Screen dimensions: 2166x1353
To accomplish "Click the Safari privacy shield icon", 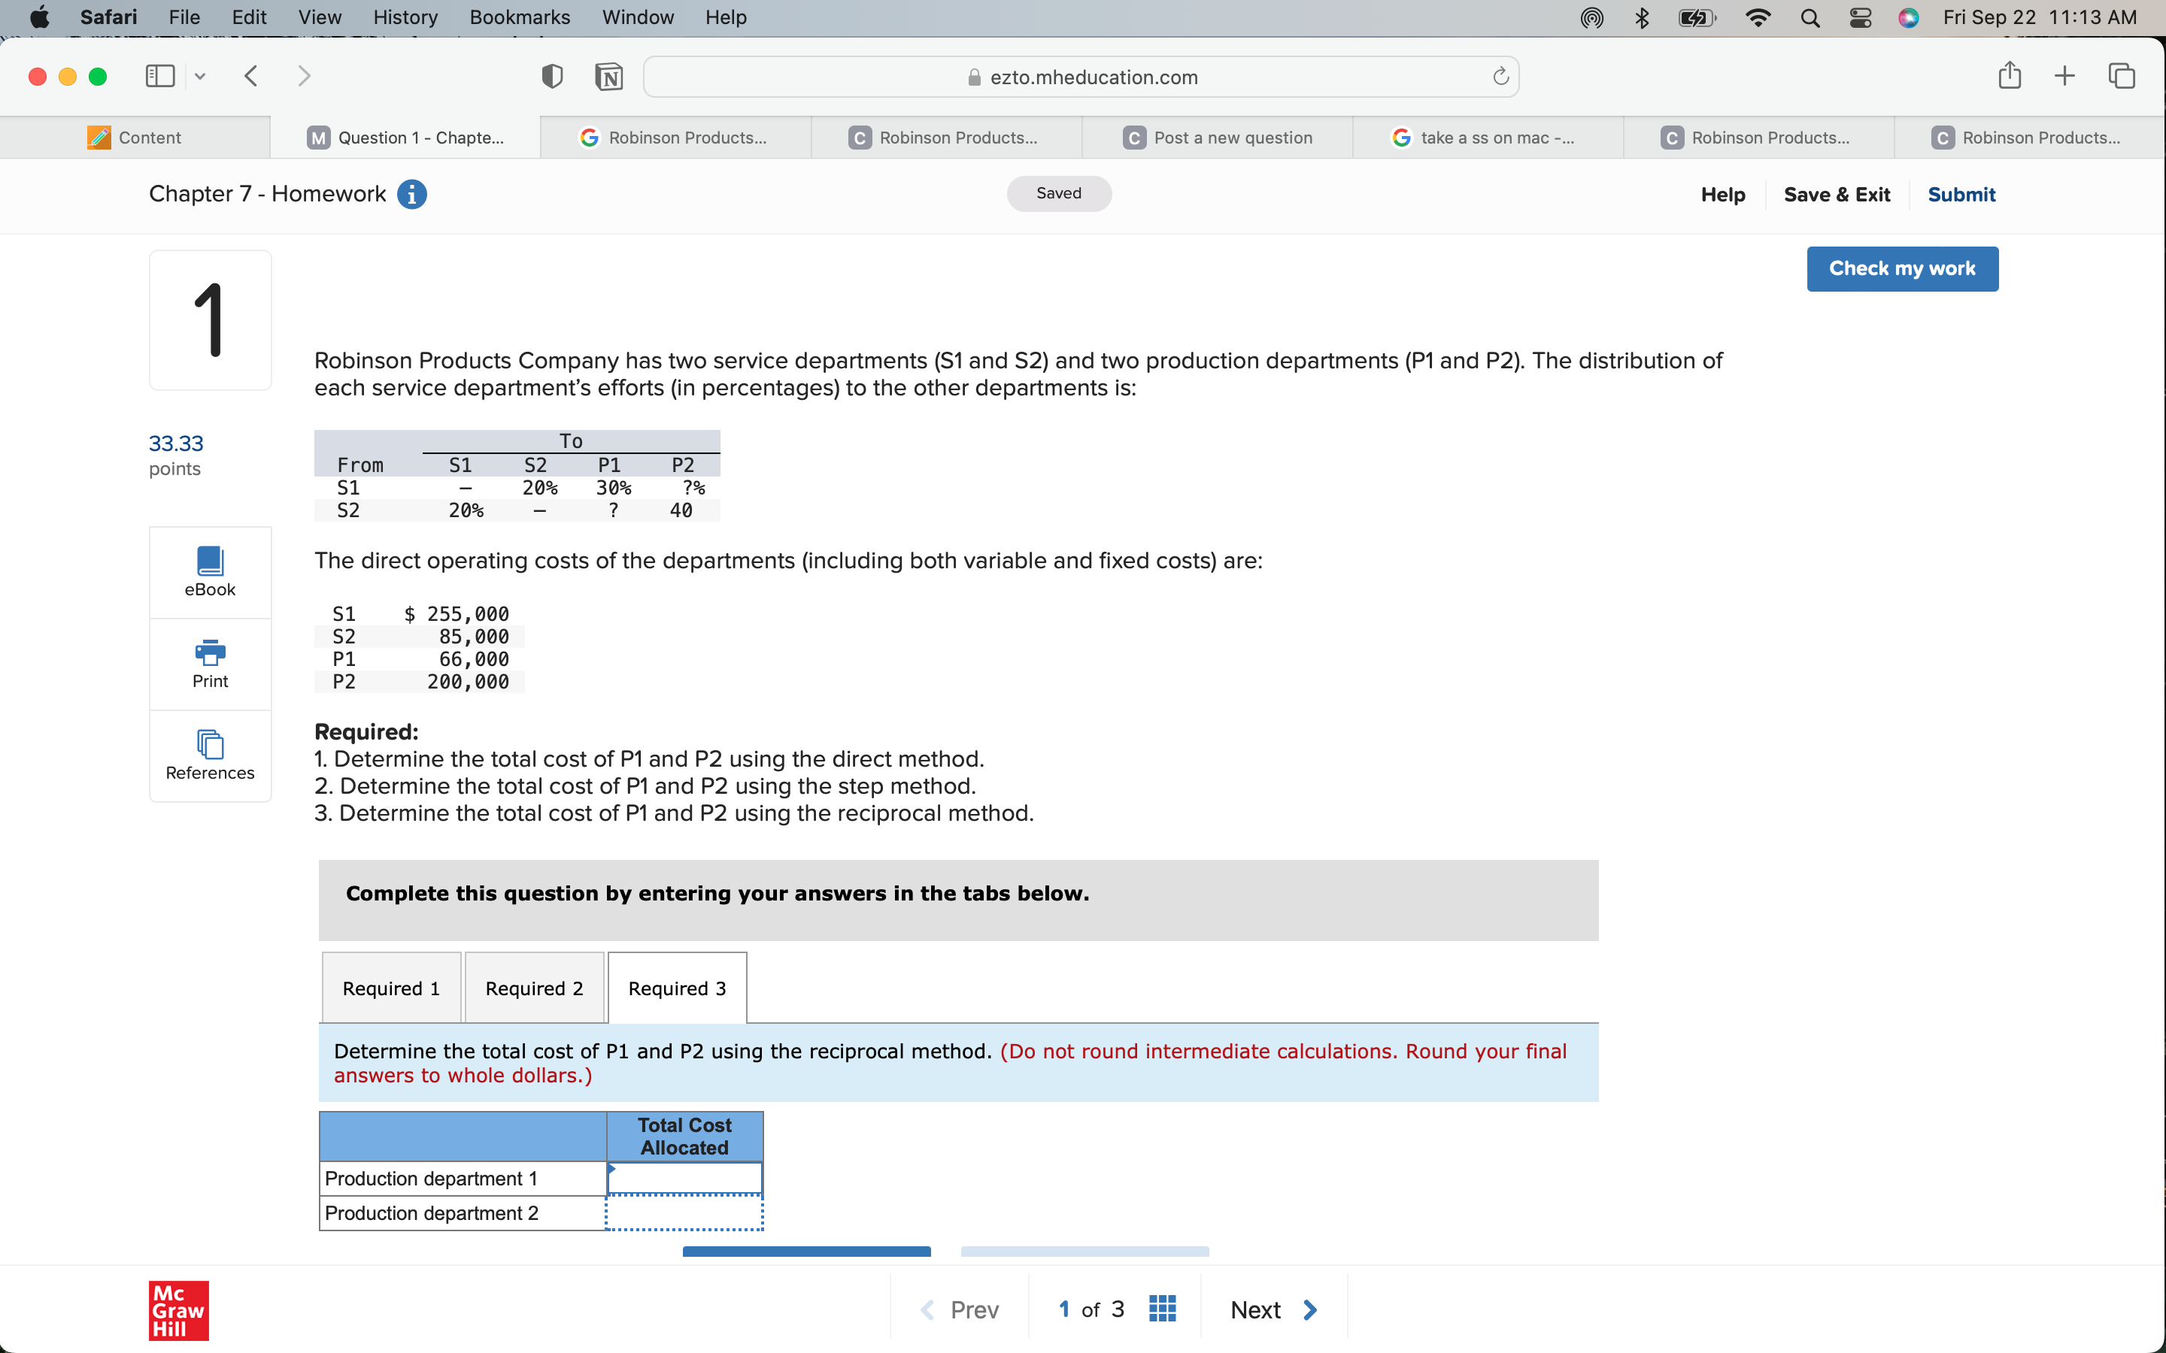I will click(552, 77).
